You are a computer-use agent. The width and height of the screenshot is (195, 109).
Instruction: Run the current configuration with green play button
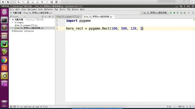pos(171,13)
